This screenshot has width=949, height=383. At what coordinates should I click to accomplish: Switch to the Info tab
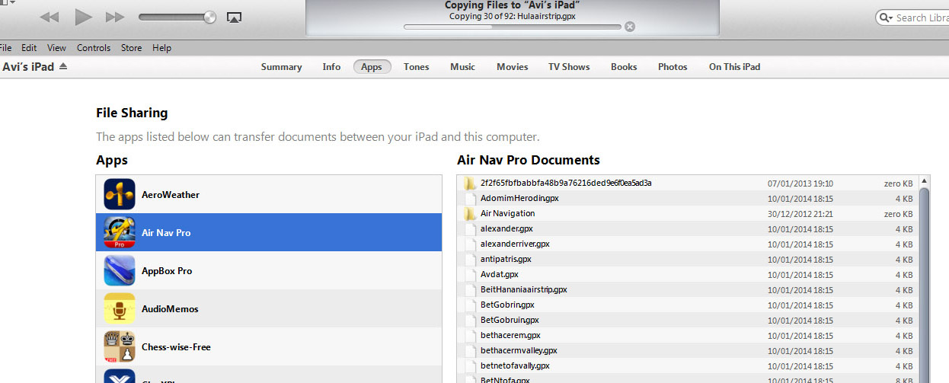(331, 66)
